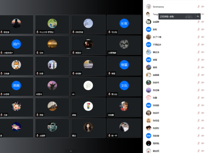The height and width of the screenshot is (153, 209).
Task: Click the muted mic icon next to 程明勉
Action: click(x=198, y=143)
